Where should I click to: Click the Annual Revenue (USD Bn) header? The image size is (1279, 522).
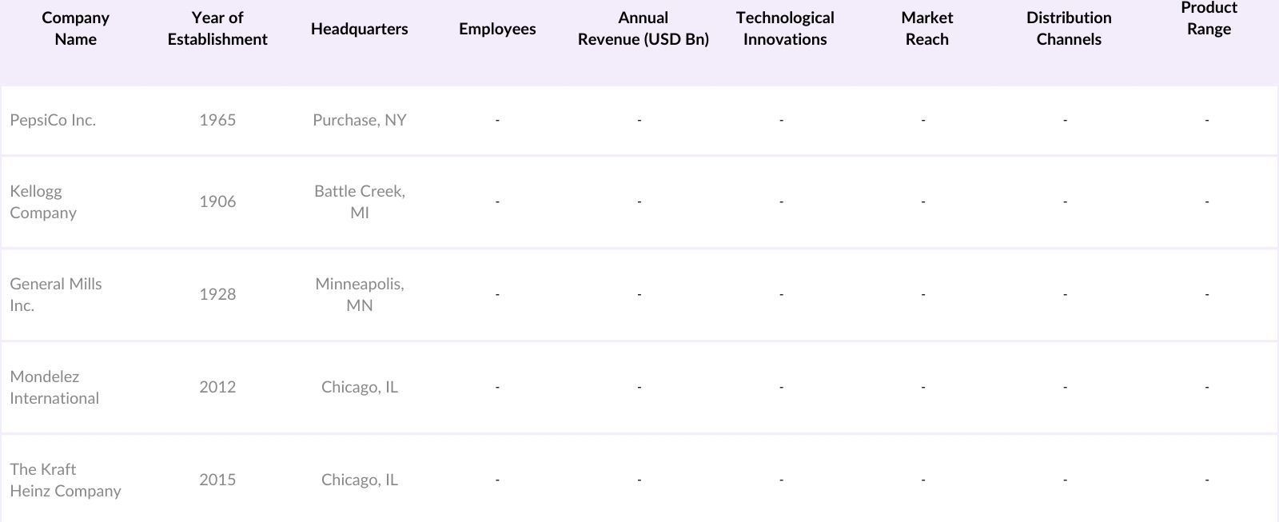click(643, 29)
